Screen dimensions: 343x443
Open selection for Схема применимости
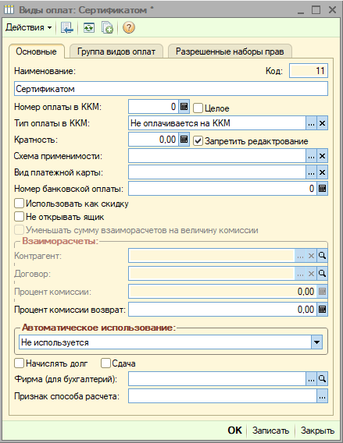tap(311, 156)
